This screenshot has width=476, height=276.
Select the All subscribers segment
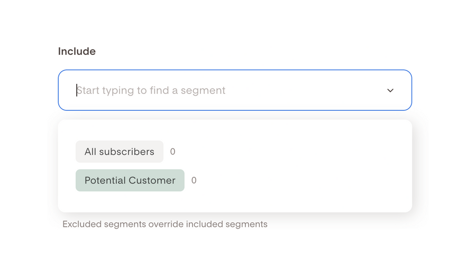[120, 151]
